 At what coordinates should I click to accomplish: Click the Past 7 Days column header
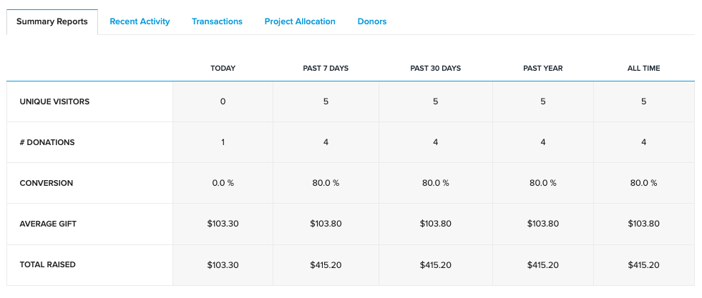click(x=326, y=69)
